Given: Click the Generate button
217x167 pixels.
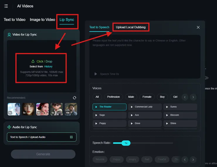Looking at the screenshot, I should pyautogui.click(x=43, y=154).
